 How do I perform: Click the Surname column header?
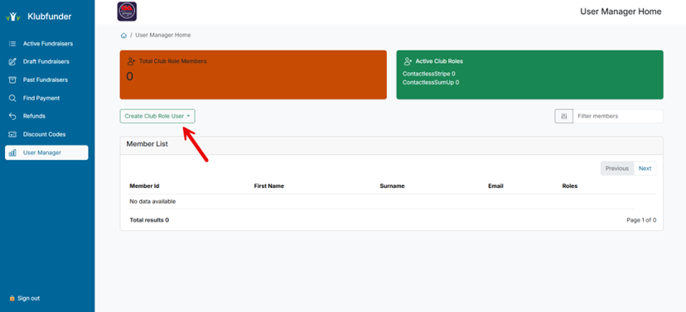(x=392, y=186)
